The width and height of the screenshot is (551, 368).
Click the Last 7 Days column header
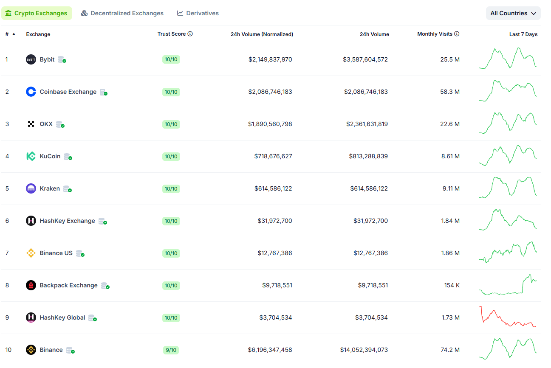click(523, 34)
